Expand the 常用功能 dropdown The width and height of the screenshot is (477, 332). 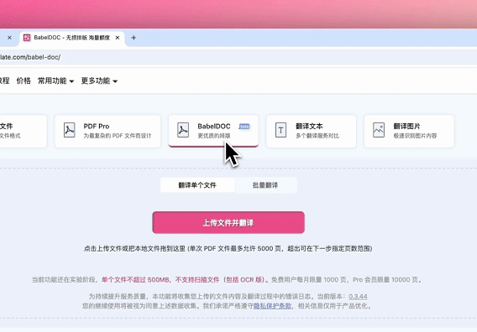(55, 80)
